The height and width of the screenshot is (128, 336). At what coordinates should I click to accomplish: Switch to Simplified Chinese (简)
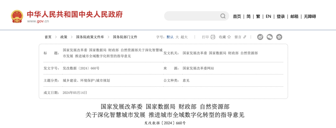pos(249,16)
